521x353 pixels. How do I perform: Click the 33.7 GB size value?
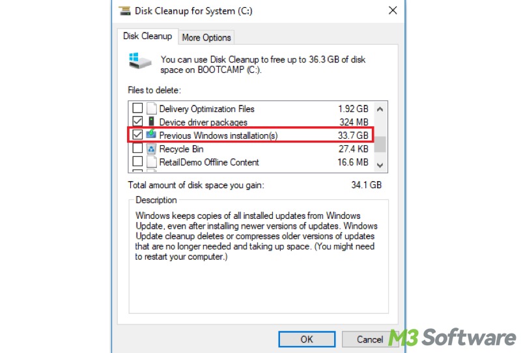(353, 135)
